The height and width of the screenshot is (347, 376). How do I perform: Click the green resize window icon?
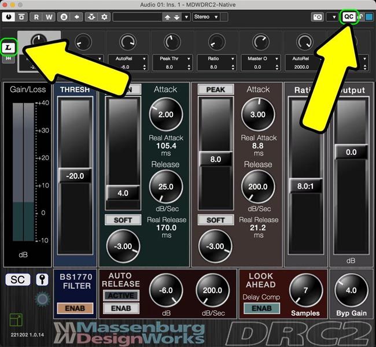click(x=16, y=320)
